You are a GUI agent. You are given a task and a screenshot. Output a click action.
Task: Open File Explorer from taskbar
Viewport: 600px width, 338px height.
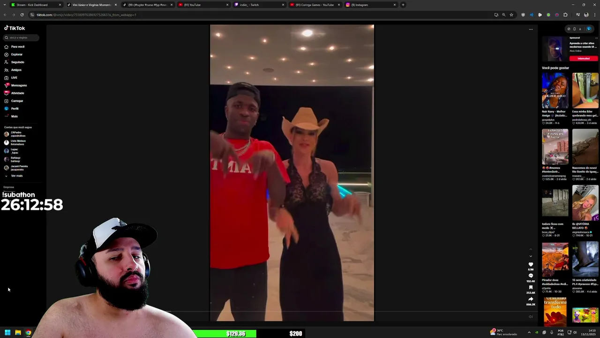click(18, 333)
